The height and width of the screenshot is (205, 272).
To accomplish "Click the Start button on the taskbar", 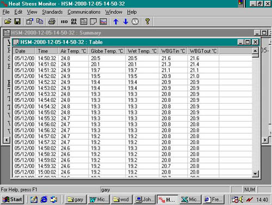I will [x=13, y=200].
